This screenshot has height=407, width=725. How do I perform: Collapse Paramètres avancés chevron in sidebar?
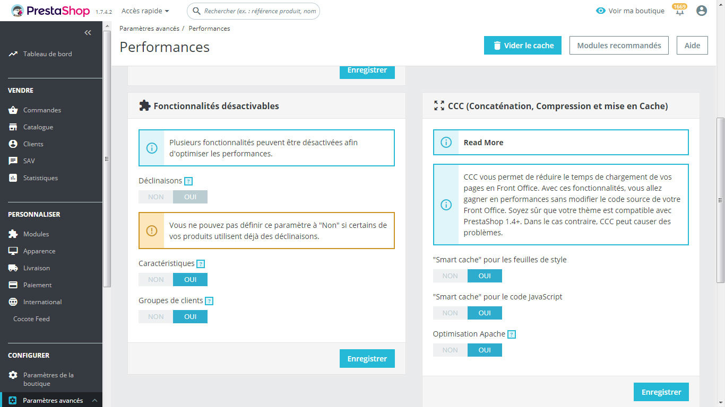click(x=94, y=401)
